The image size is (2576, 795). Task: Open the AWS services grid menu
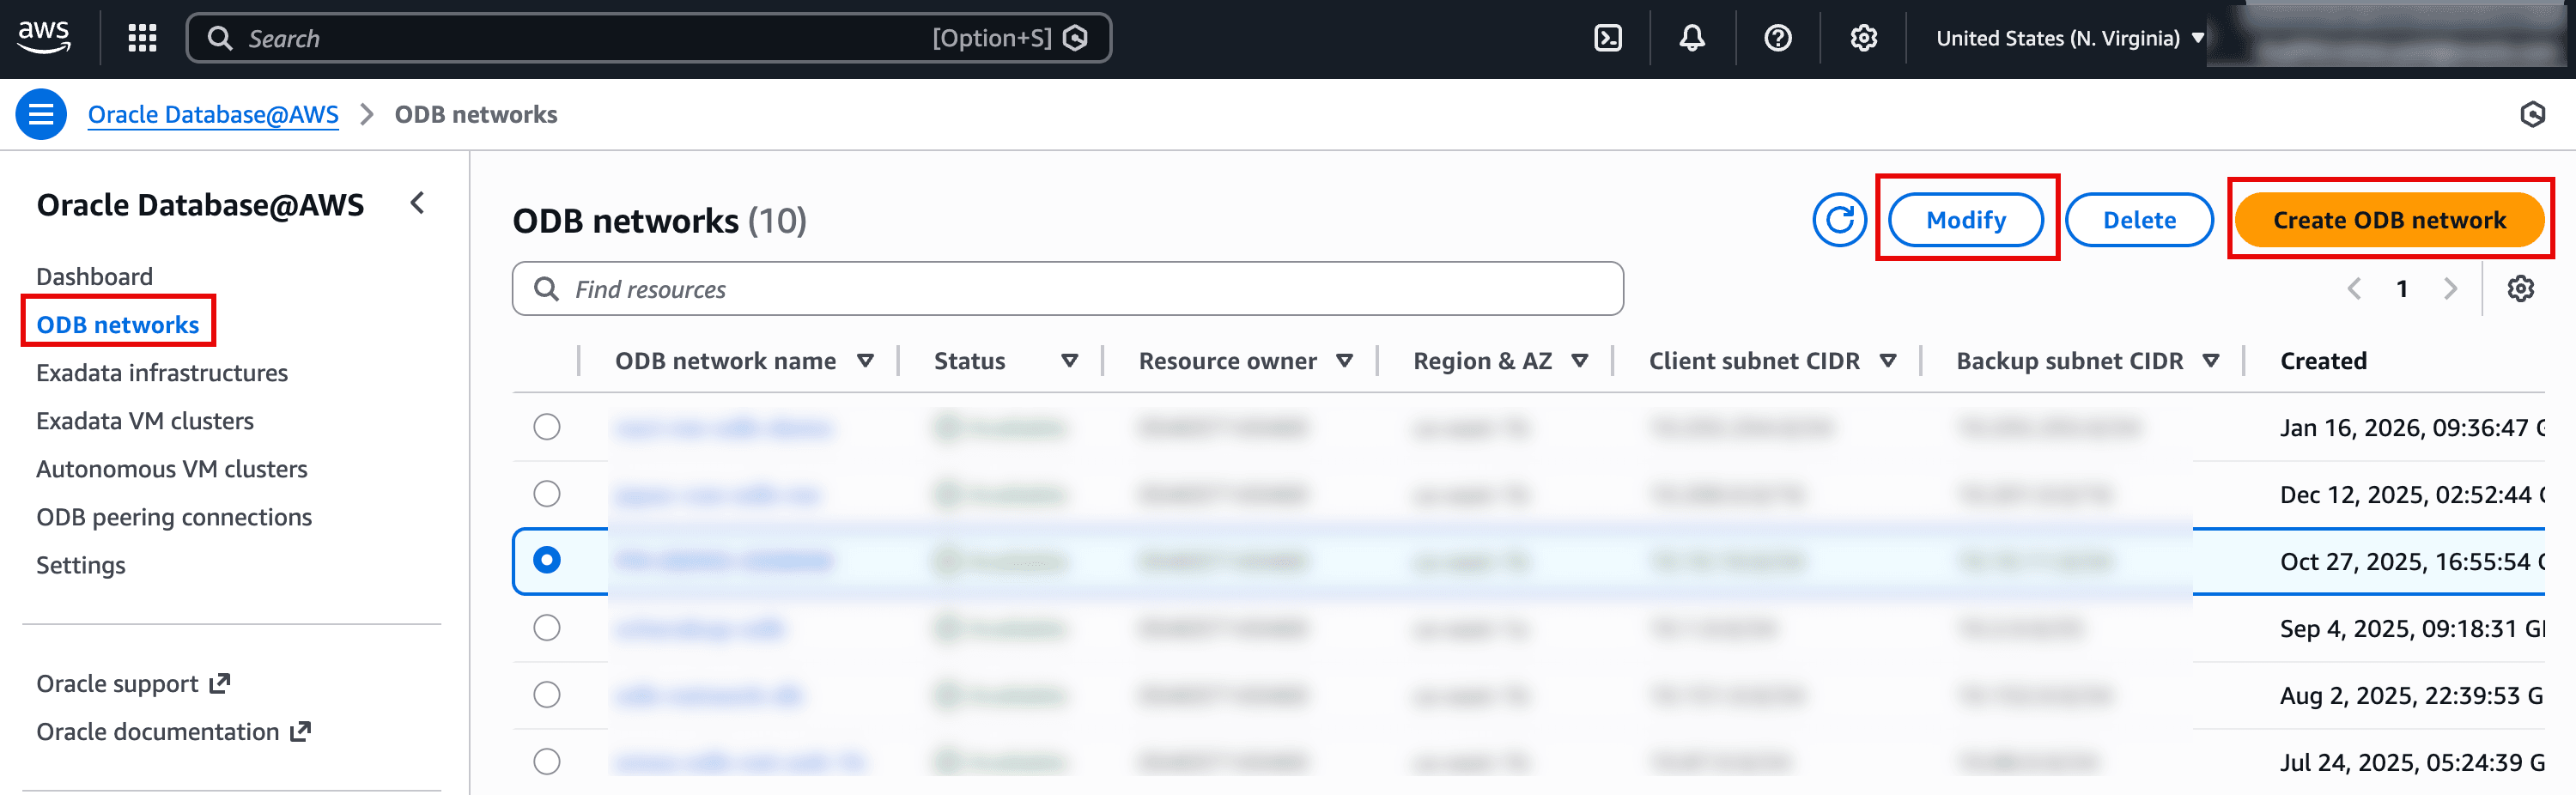pyautogui.click(x=143, y=38)
